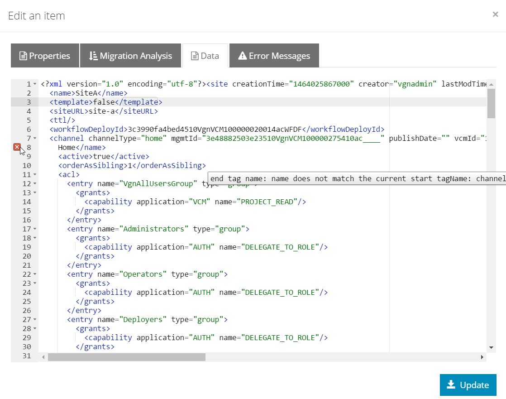Collapse the fold arrow on line 1
Screen dimensions: 506x399
click(x=35, y=84)
